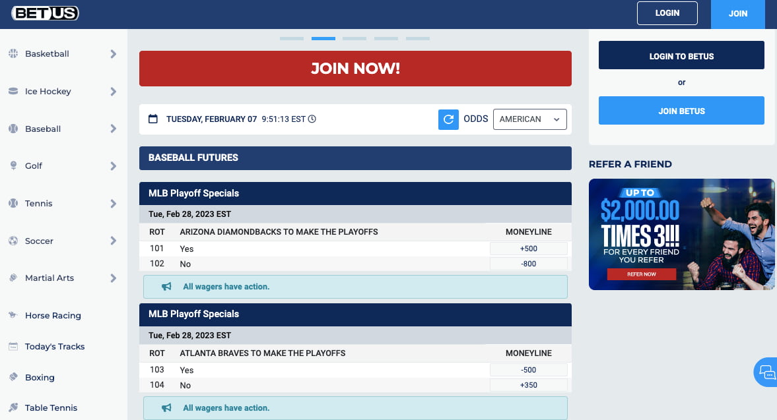Open the Refer a Friend promo image
This screenshot has width=777, height=420.
(x=681, y=234)
